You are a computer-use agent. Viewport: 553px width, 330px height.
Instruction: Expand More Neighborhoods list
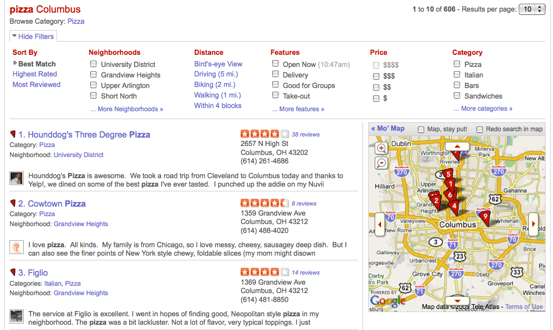pos(127,109)
